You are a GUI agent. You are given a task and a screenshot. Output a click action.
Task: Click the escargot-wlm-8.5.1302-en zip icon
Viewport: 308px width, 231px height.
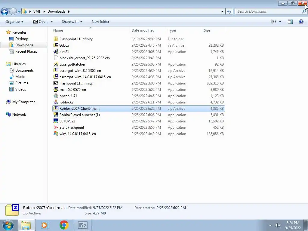pos(56,70)
